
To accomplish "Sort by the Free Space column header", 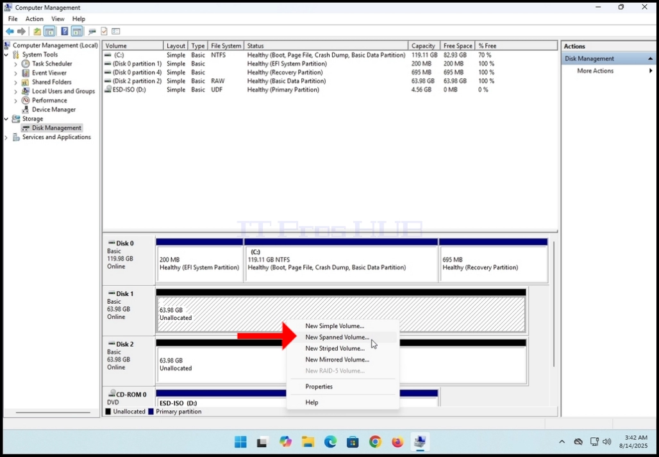I will (458, 46).
